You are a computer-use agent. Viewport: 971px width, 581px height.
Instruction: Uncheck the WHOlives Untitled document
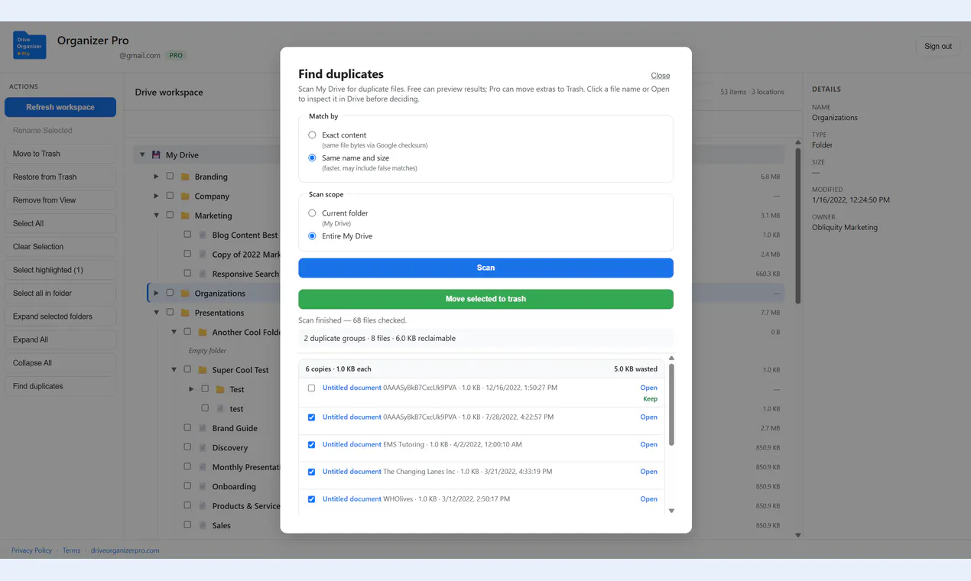click(311, 499)
